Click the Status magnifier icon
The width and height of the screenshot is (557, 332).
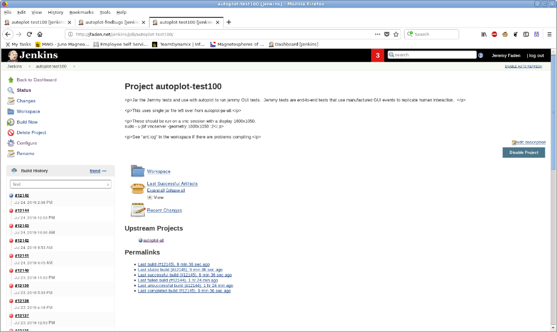coord(10,90)
